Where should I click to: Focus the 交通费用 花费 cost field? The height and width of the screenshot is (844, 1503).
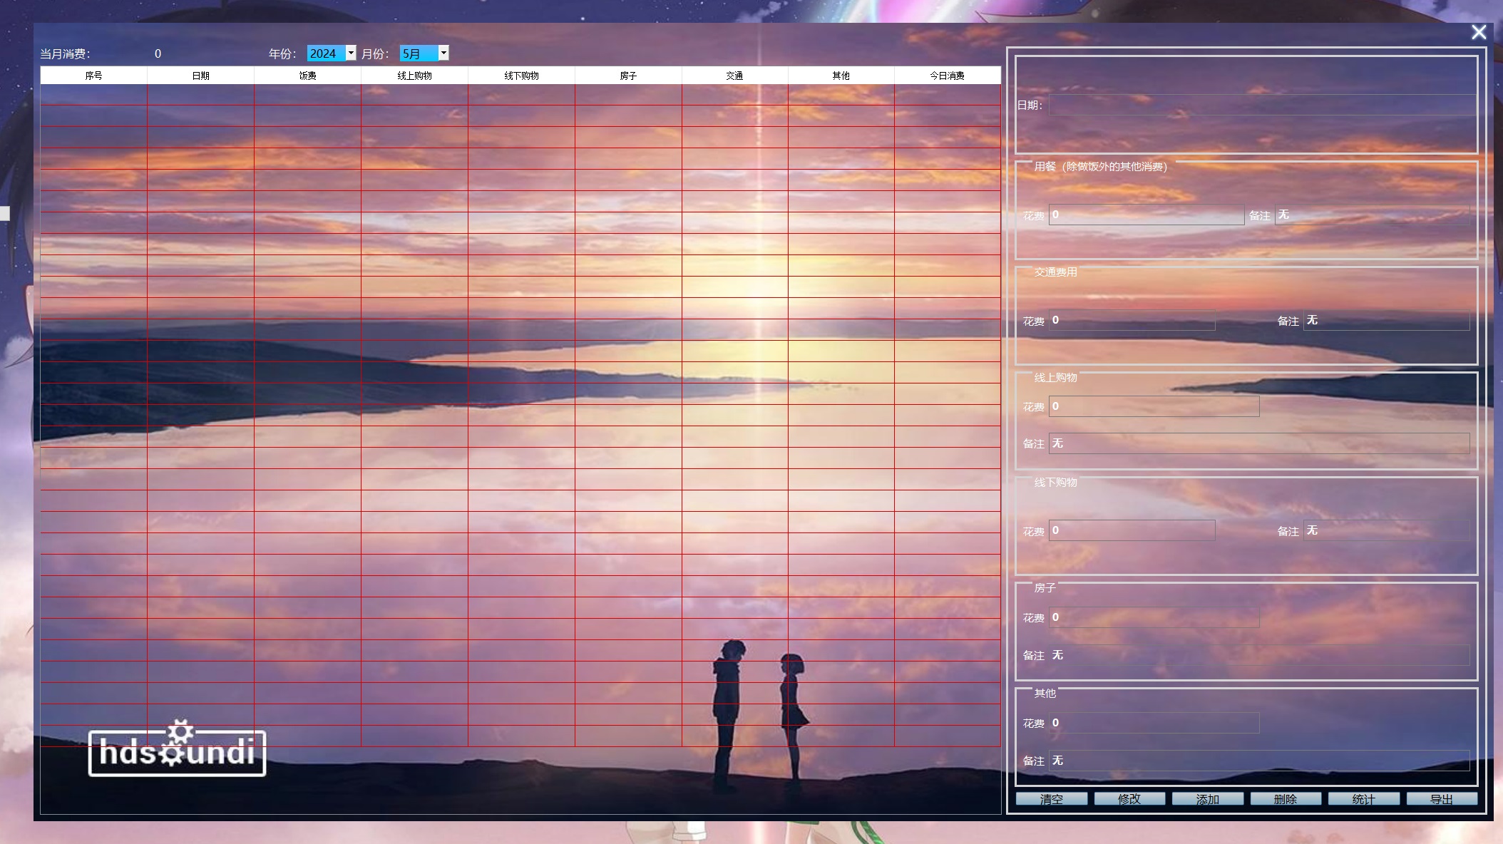(x=1132, y=320)
